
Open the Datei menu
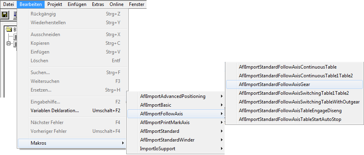tap(9, 4)
